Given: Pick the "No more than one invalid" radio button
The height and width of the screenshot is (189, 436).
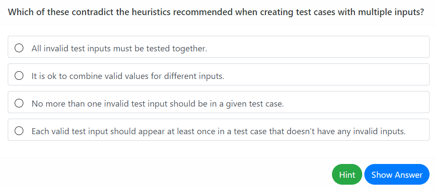Looking at the screenshot, I should click(x=19, y=104).
